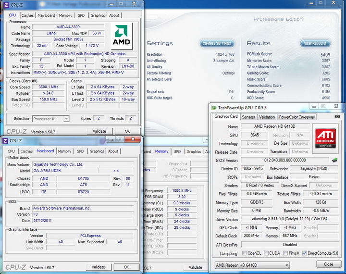Switch to the Sensors tab in GPU-Z
This screenshot has width=346, height=274.
[x=248, y=117]
